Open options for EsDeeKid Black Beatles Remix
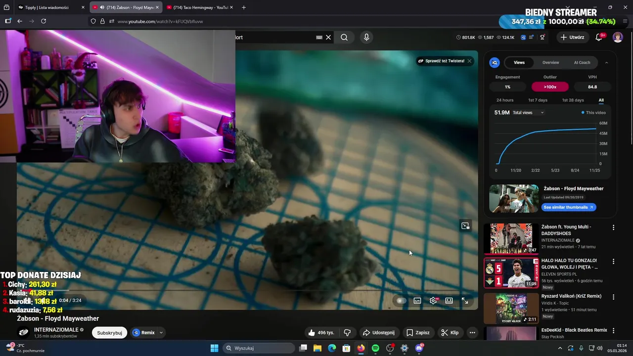 point(613,330)
